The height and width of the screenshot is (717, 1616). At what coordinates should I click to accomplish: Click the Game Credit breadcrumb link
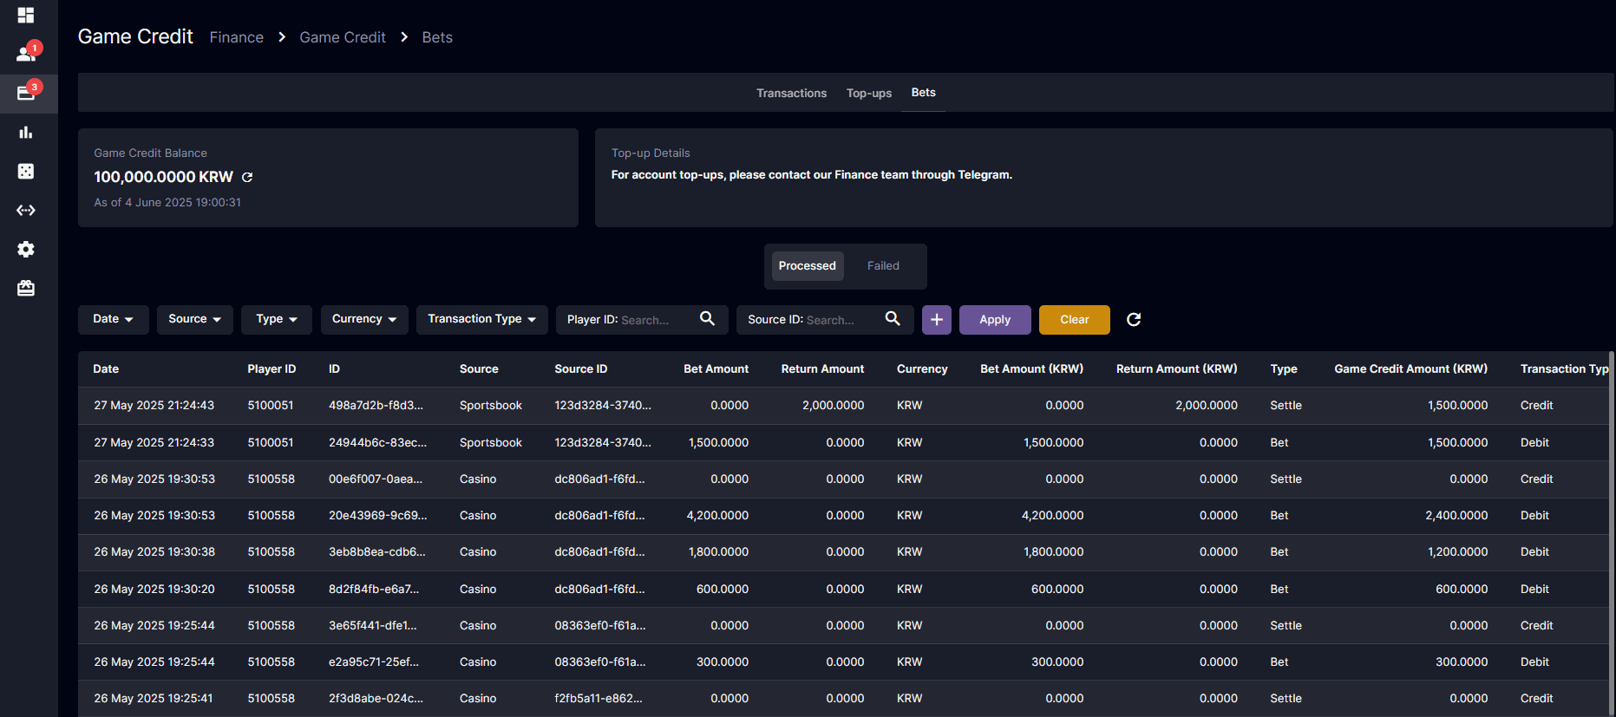point(343,37)
